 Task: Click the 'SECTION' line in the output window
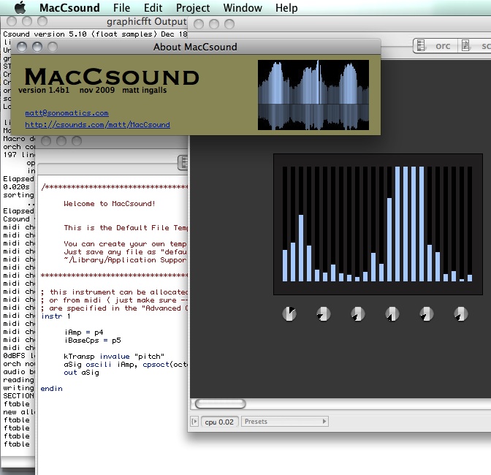click(18, 396)
